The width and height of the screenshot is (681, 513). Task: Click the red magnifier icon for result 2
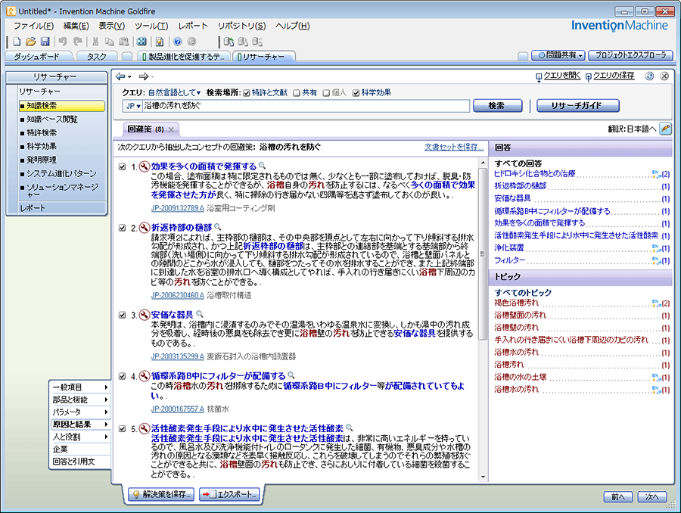point(145,228)
